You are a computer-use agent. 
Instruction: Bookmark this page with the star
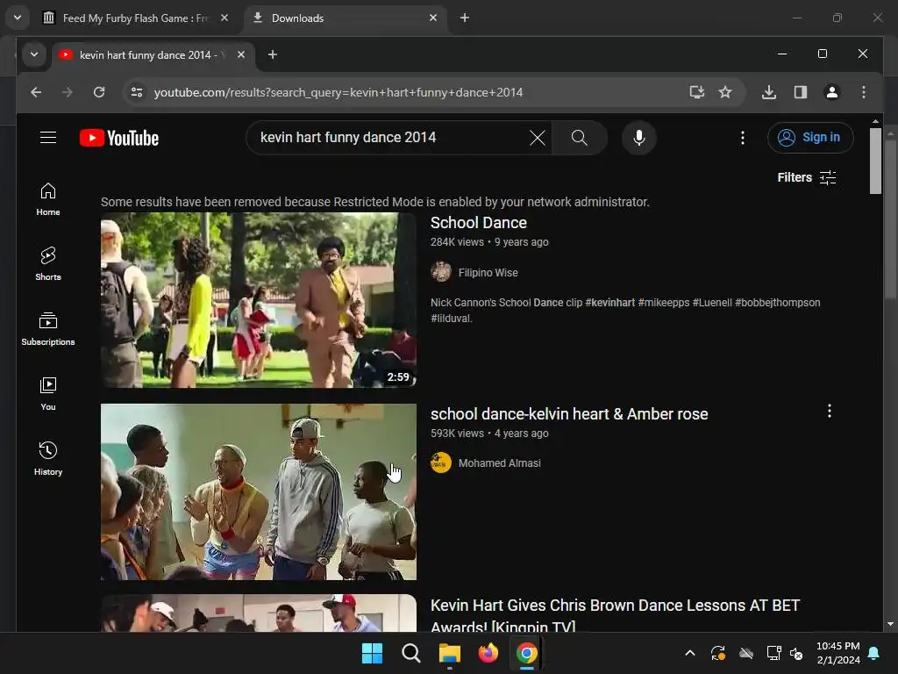(725, 92)
